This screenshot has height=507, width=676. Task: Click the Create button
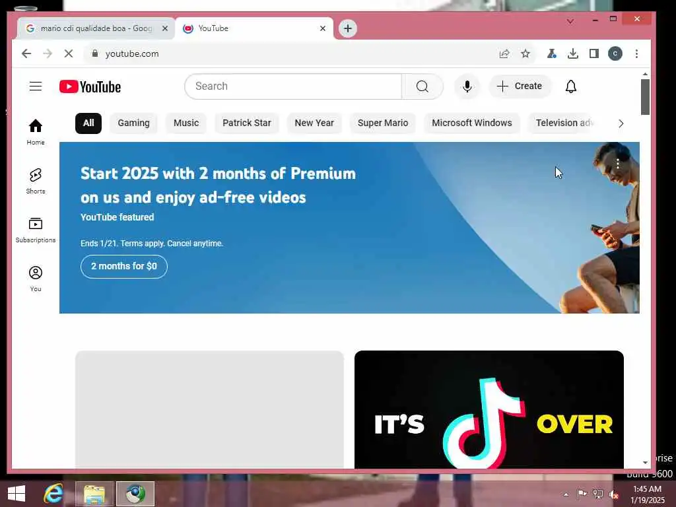click(520, 86)
